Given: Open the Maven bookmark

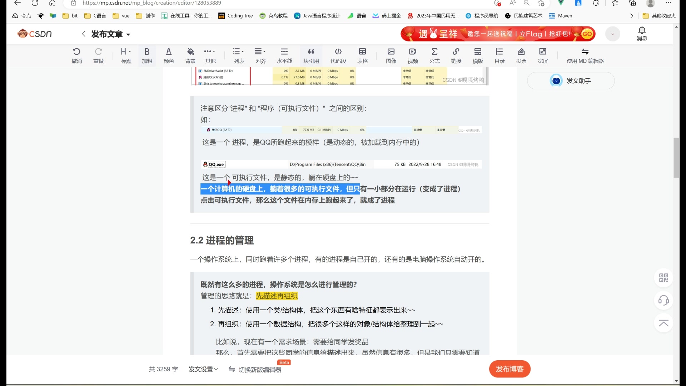Looking at the screenshot, I should pyautogui.click(x=560, y=16).
